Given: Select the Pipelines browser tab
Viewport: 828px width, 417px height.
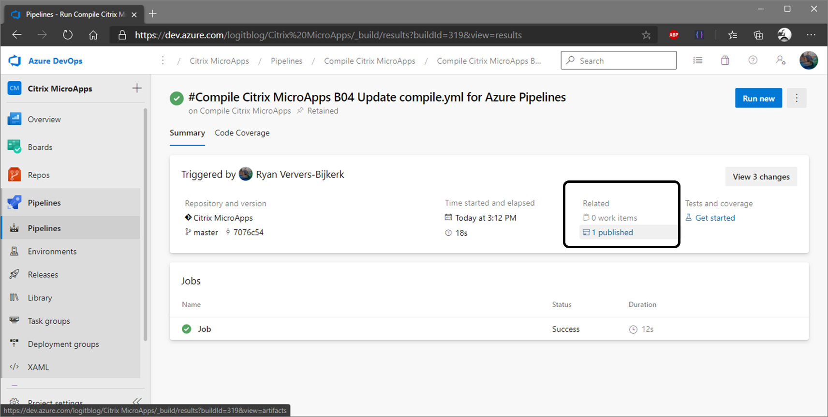Looking at the screenshot, I should 75,15.
